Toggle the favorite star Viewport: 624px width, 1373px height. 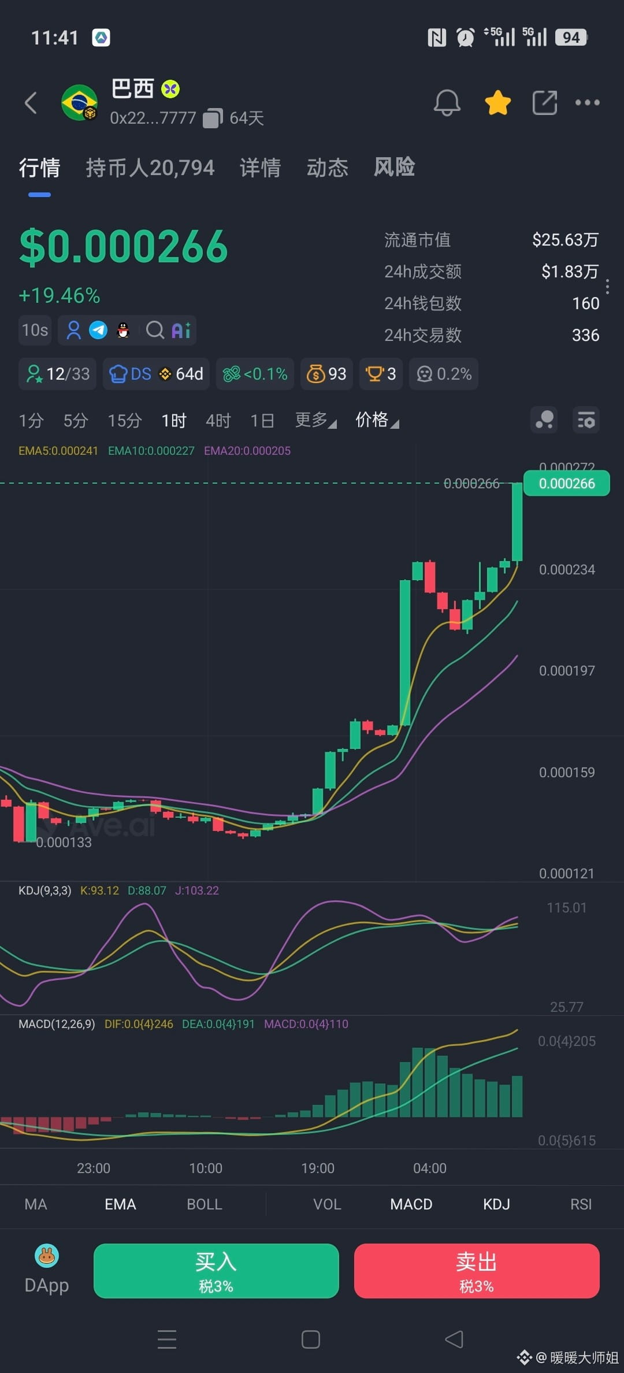coord(497,103)
